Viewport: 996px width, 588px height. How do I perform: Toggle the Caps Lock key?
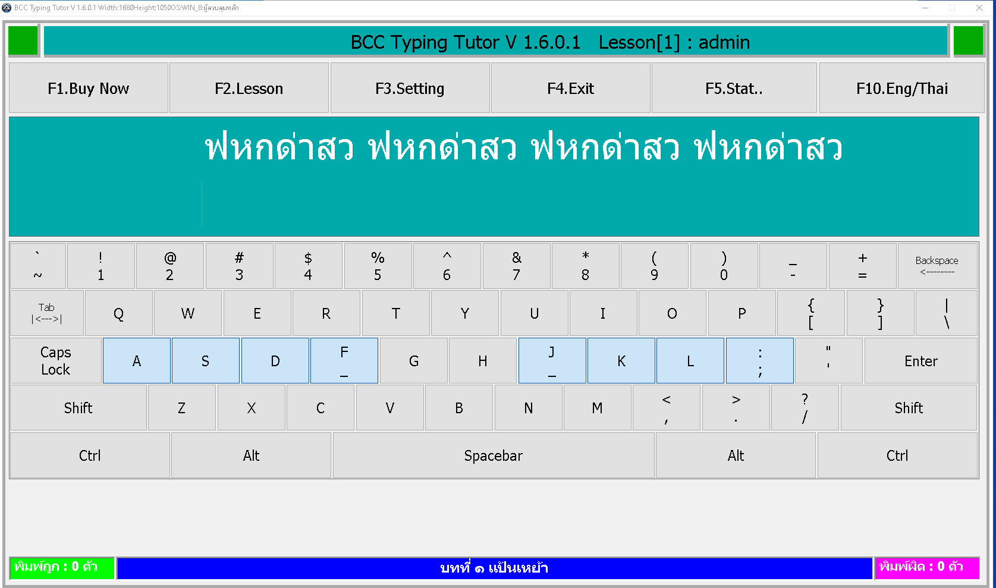[55, 361]
